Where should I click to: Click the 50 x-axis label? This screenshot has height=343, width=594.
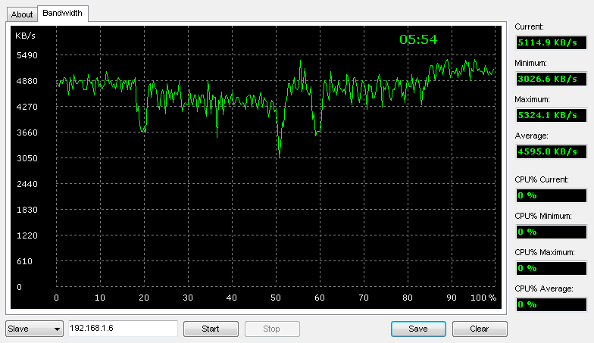tap(276, 298)
